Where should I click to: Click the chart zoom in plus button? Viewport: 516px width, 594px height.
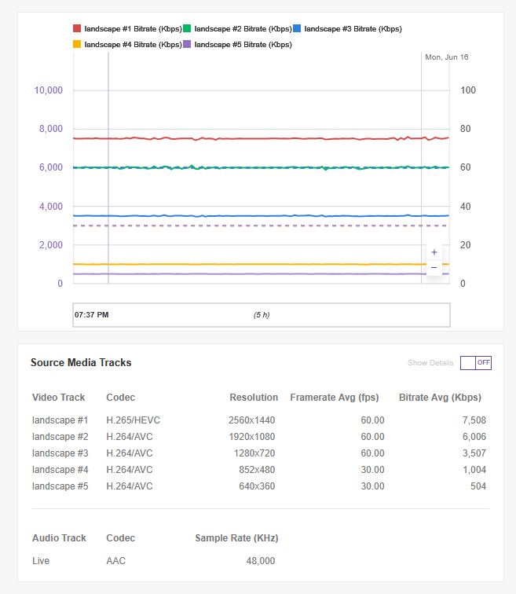click(x=434, y=252)
